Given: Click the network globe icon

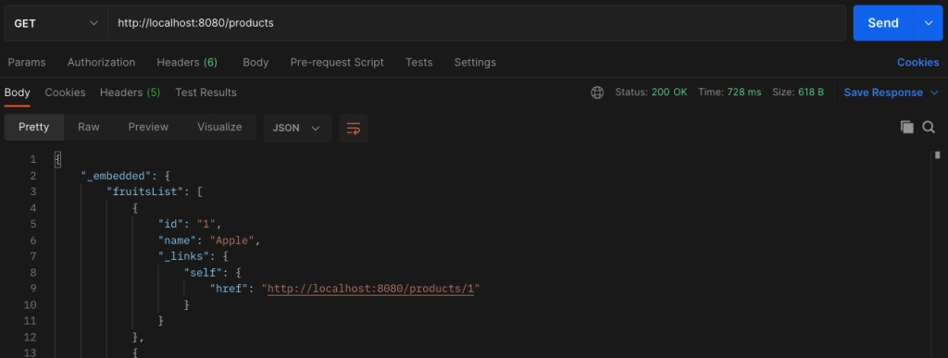Looking at the screenshot, I should (x=597, y=93).
